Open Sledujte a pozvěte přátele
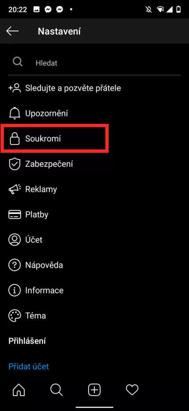The width and height of the screenshot is (189, 411). coord(94,88)
